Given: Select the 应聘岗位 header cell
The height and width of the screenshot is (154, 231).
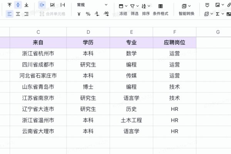Looking at the screenshot, I should point(174,42).
